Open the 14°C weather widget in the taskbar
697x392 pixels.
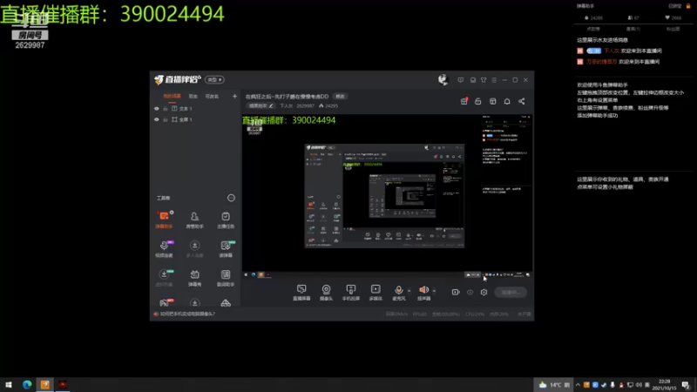553,384
